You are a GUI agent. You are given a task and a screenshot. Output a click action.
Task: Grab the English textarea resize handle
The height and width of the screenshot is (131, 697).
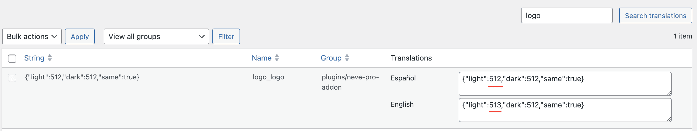[669, 119]
